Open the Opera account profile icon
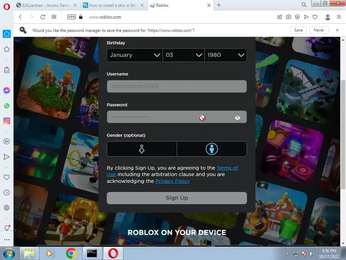Screen dimensions: 346x260 pyautogui.click(x=328, y=17)
